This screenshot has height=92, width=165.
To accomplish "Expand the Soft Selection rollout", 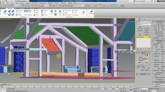I will [x=143, y=74].
